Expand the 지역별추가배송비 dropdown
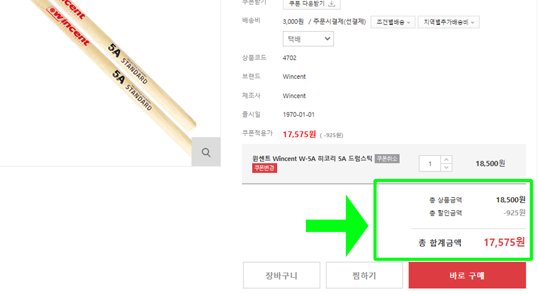The height and width of the screenshot is (294, 538). pos(449,22)
